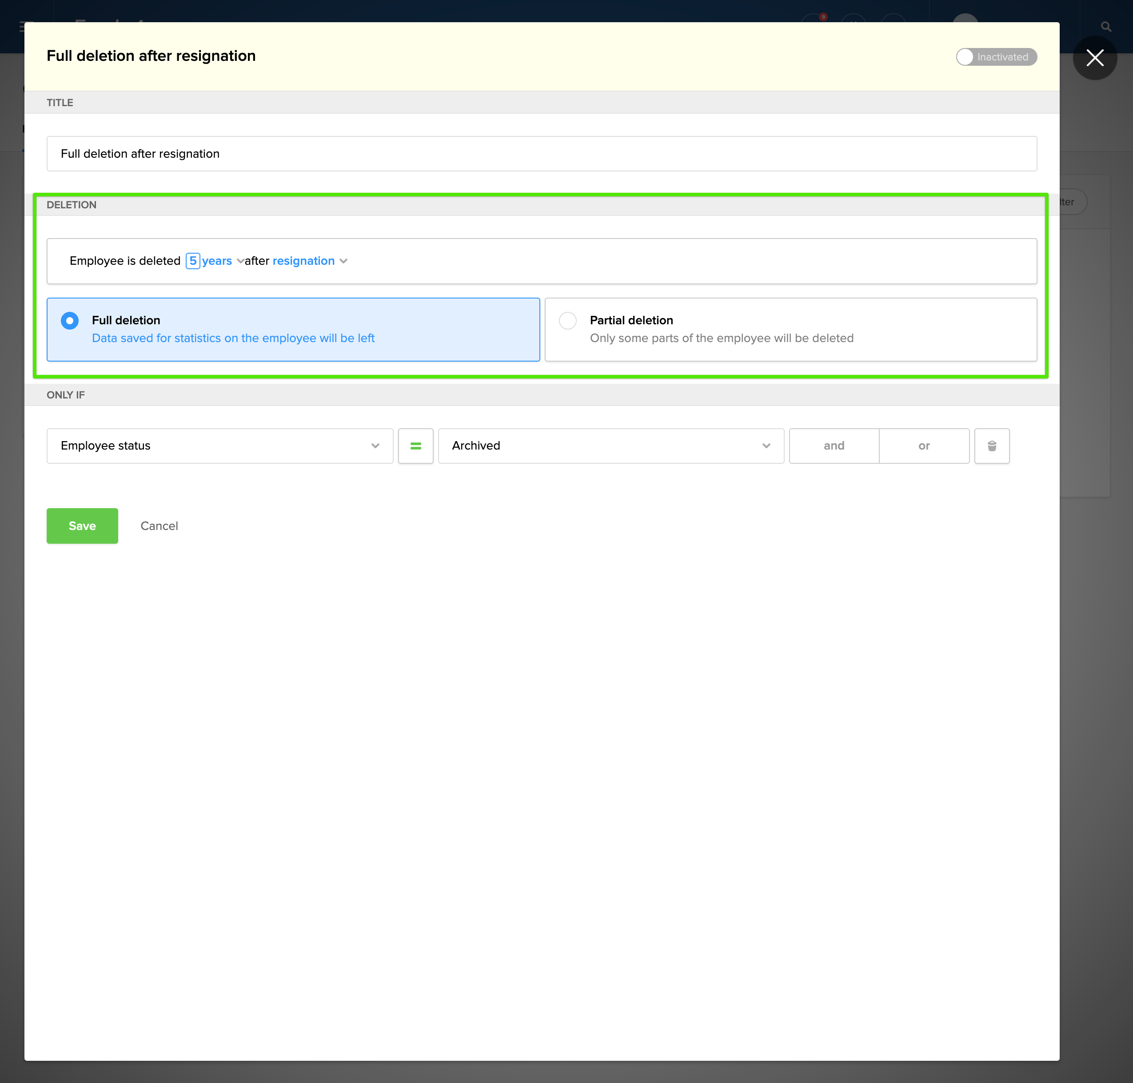Click the title text input field
1133x1083 pixels.
pos(541,154)
